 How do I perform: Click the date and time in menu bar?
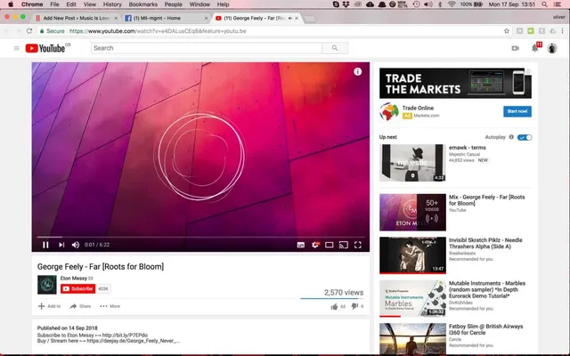coord(511,4)
